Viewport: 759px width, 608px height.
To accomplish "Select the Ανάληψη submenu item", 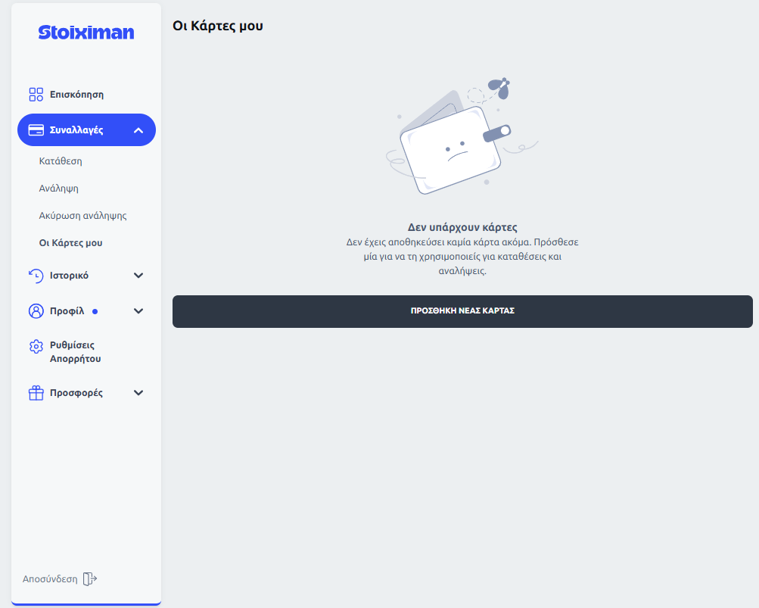I will click(x=58, y=189).
